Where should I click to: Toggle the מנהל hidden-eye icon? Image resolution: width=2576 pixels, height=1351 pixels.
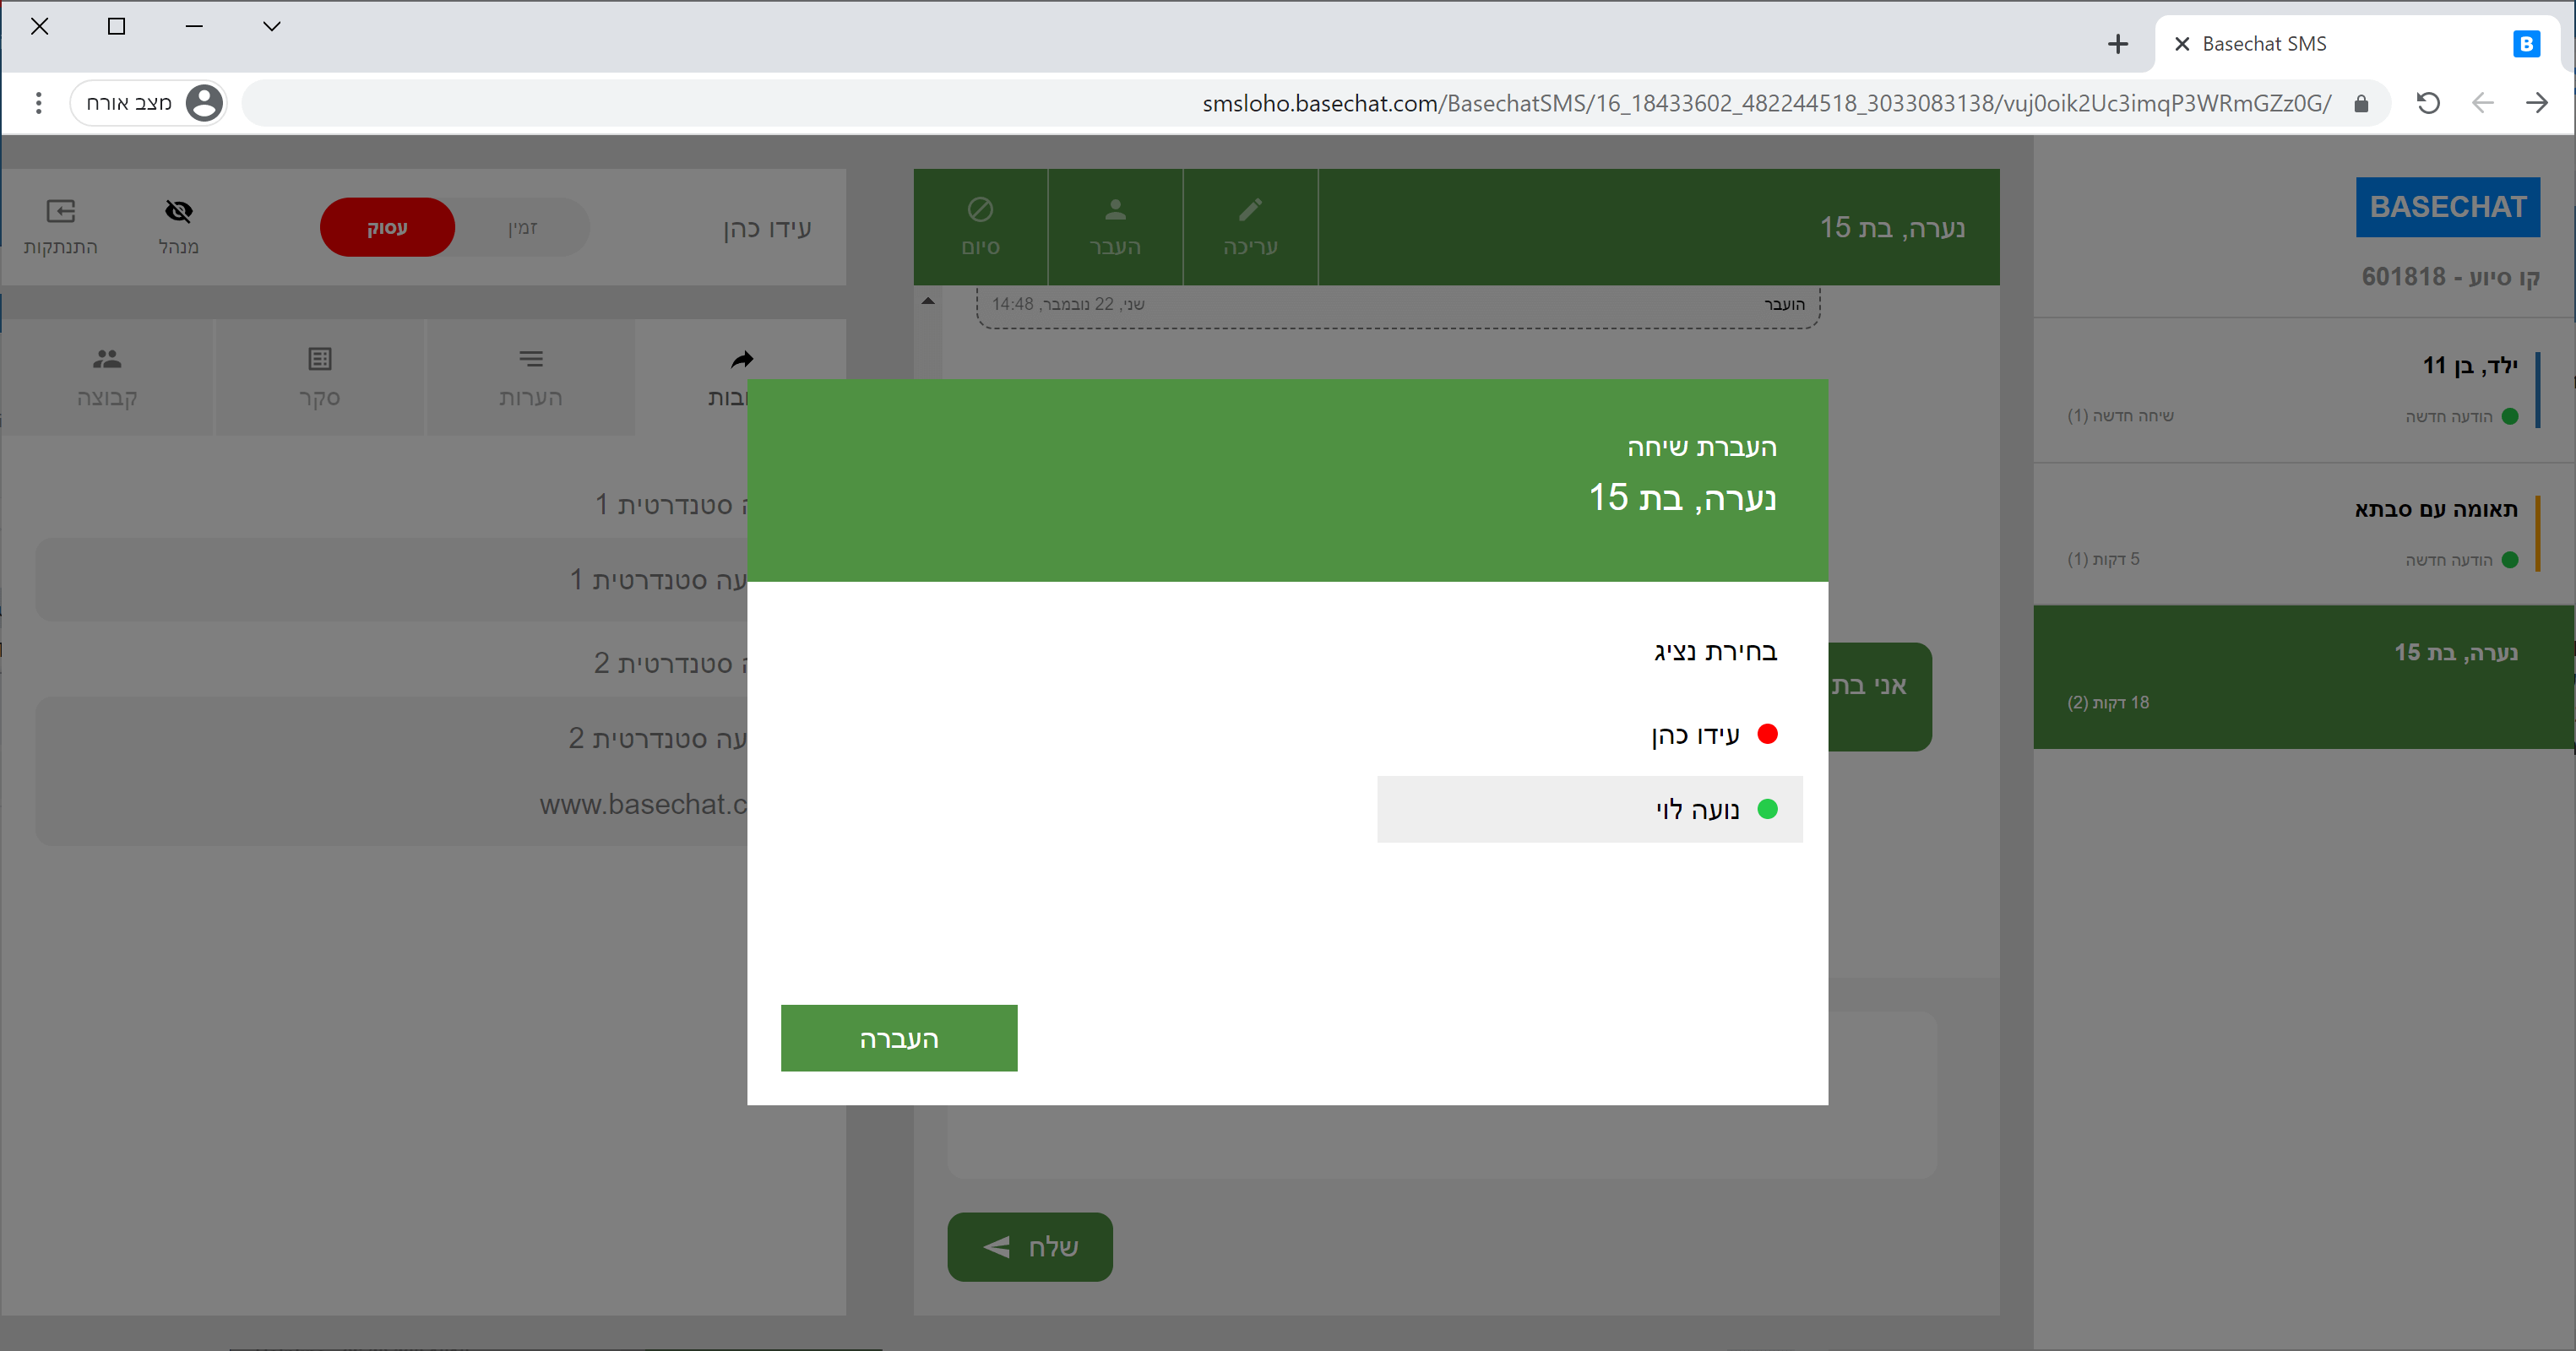(x=179, y=212)
